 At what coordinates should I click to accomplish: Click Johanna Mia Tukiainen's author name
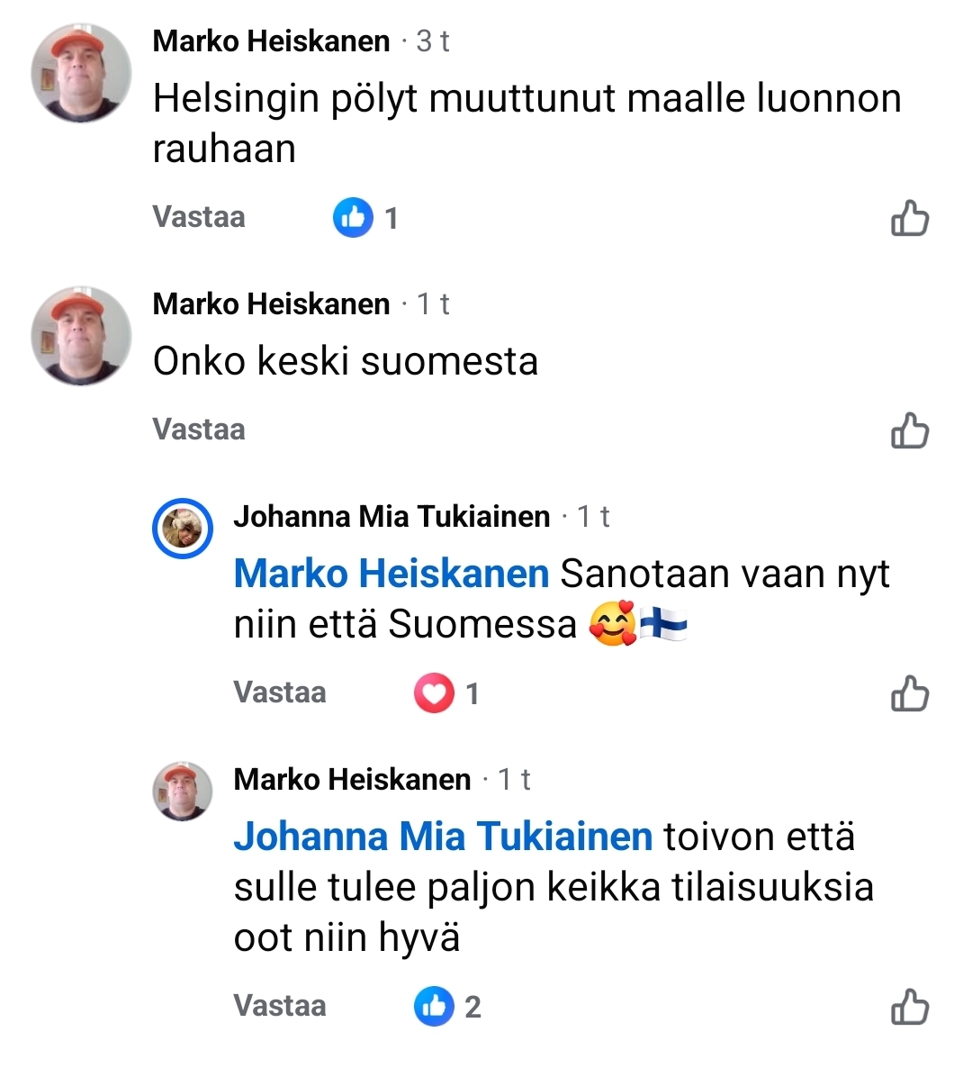(x=391, y=517)
